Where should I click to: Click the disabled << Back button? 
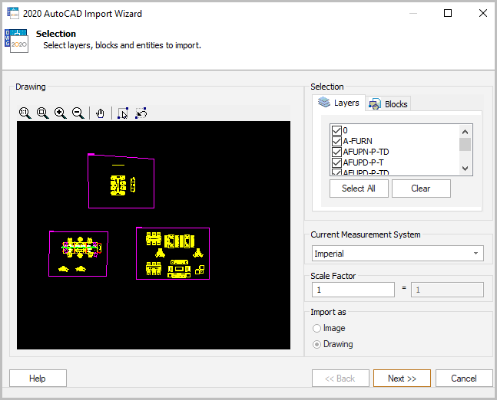click(x=340, y=379)
